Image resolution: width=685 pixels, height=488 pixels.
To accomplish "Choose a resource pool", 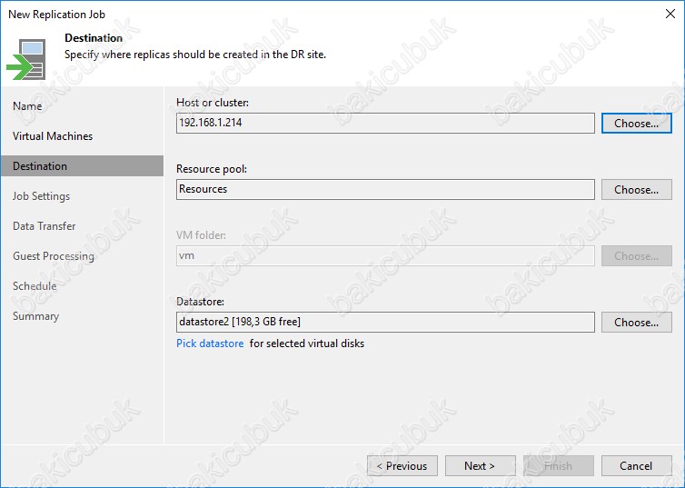I will point(637,190).
